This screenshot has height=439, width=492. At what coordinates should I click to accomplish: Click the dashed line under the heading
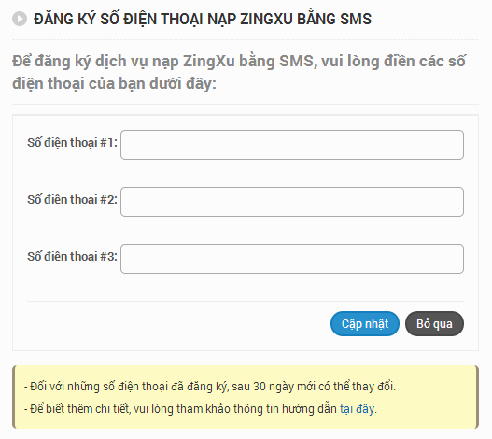tap(246, 39)
